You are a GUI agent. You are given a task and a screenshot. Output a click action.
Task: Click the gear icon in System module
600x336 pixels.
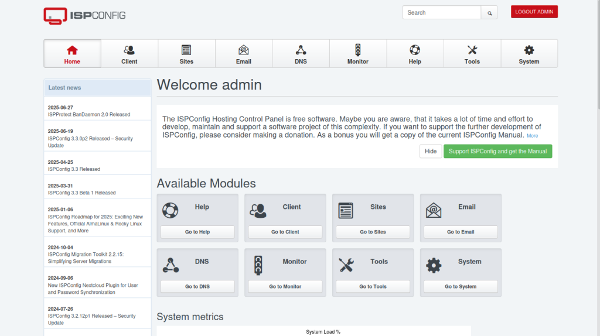point(434,265)
